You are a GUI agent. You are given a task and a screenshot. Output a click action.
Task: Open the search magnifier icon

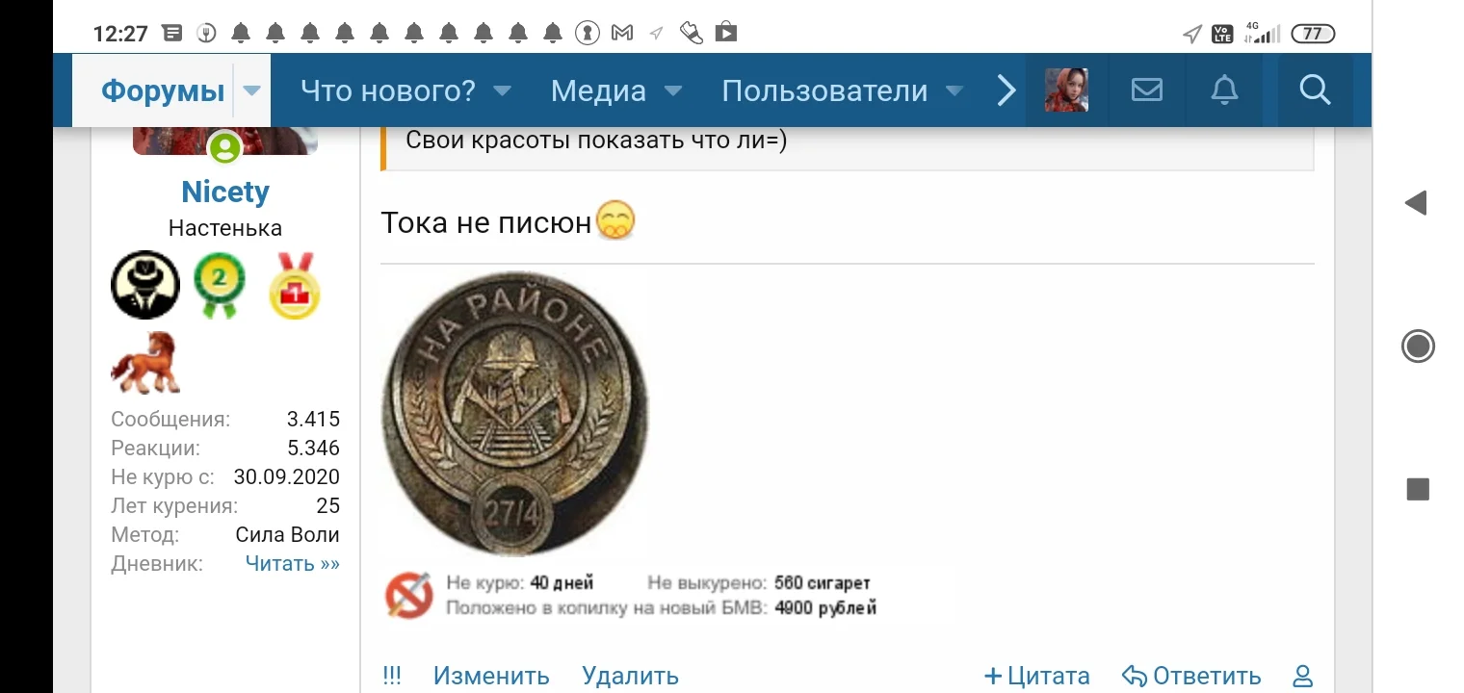pyautogui.click(x=1315, y=90)
